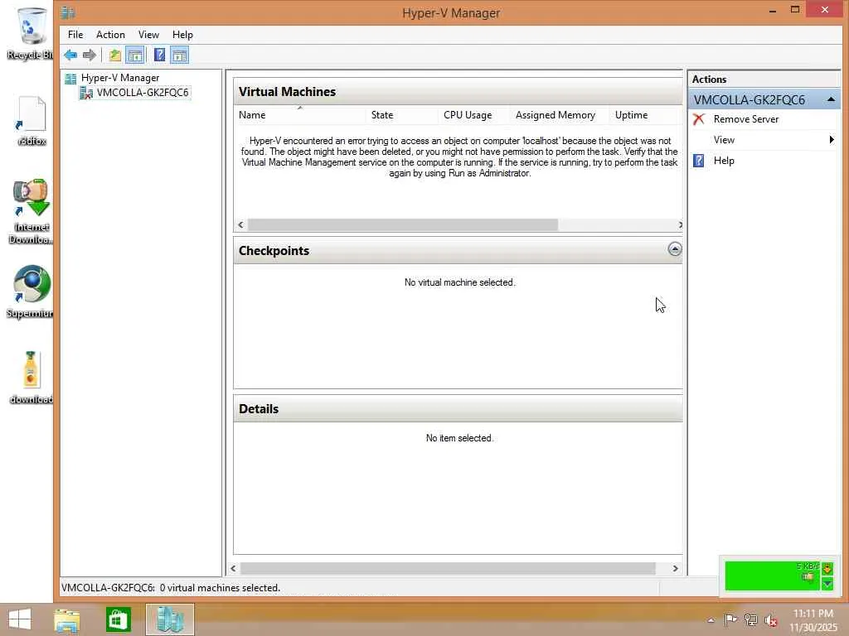Click Virtual Machines scroll left arrow
This screenshot has width=849, height=636.
[x=241, y=225]
